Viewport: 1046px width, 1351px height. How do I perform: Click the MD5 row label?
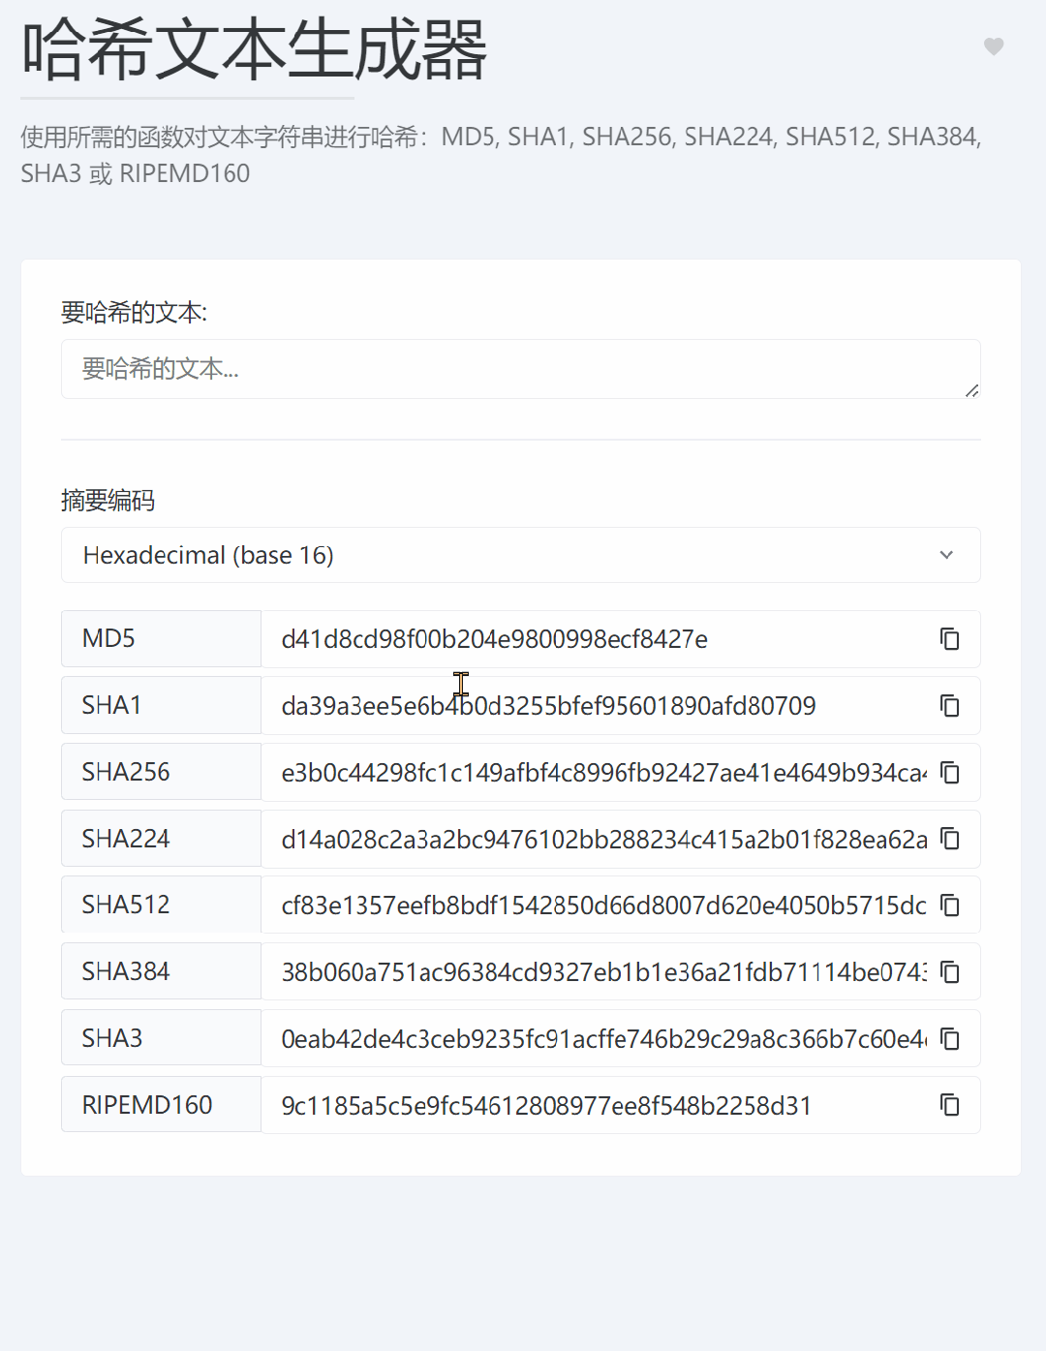161,639
